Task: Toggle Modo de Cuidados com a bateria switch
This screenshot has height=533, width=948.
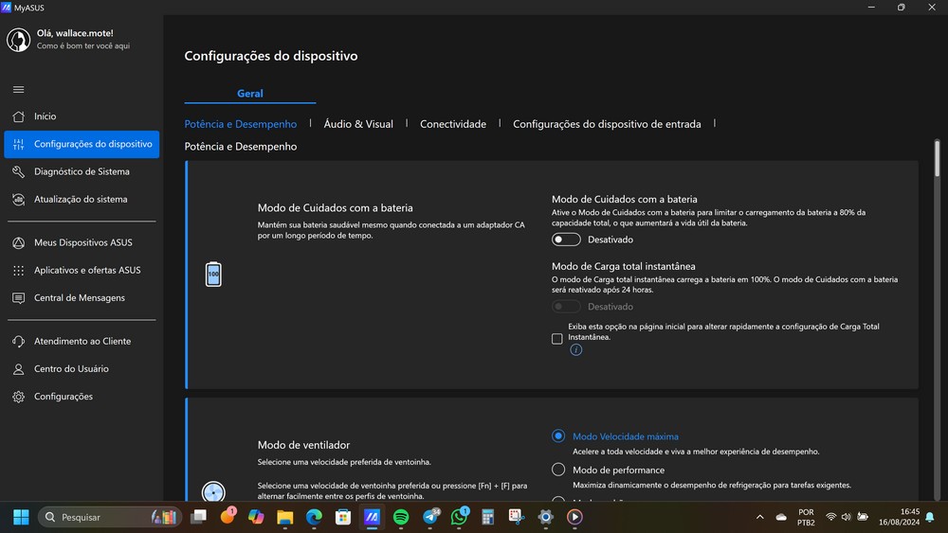Action: [x=566, y=240]
